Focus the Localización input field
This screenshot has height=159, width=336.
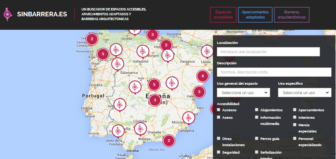coord(268,52)
